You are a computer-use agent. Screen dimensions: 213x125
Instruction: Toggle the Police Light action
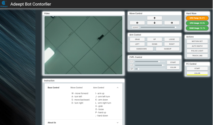197,51
